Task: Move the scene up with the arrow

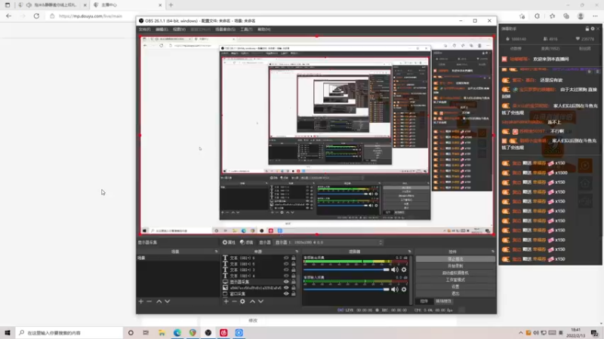Action: click(159, 302)
